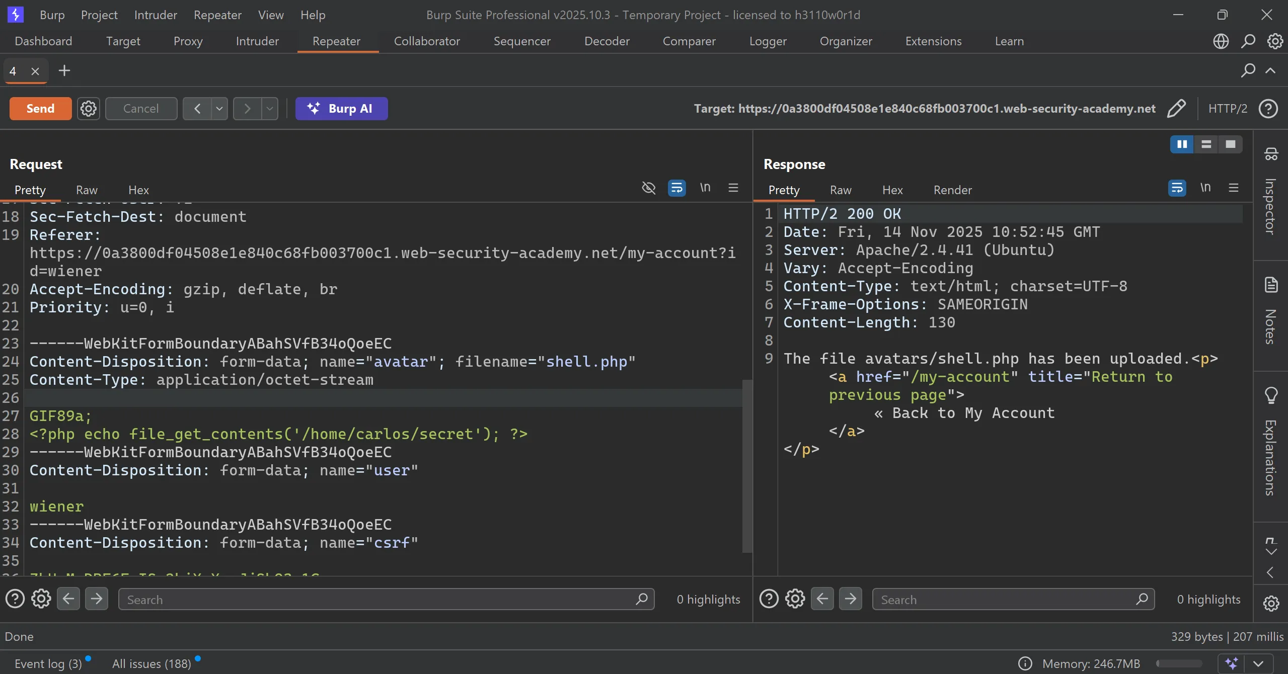Expand the back history dropdown arrow
1288x674 pixels.
click(219, 108)
